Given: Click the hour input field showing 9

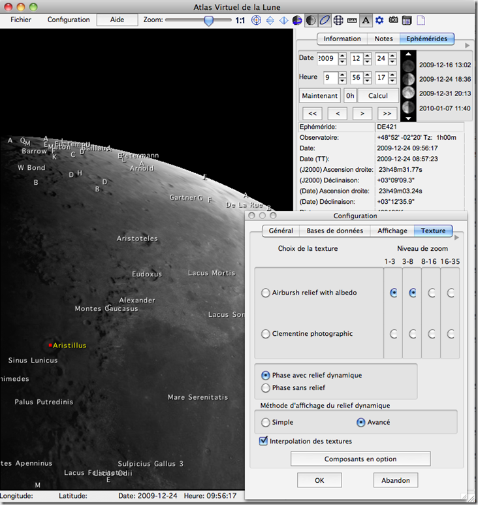Looking at the screenshot, I should click(331, 78).
